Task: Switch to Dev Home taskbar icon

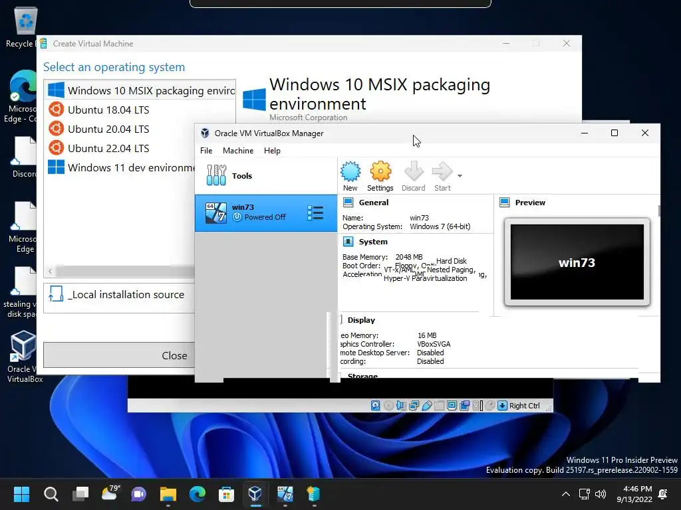Action: tap(314, 494)
